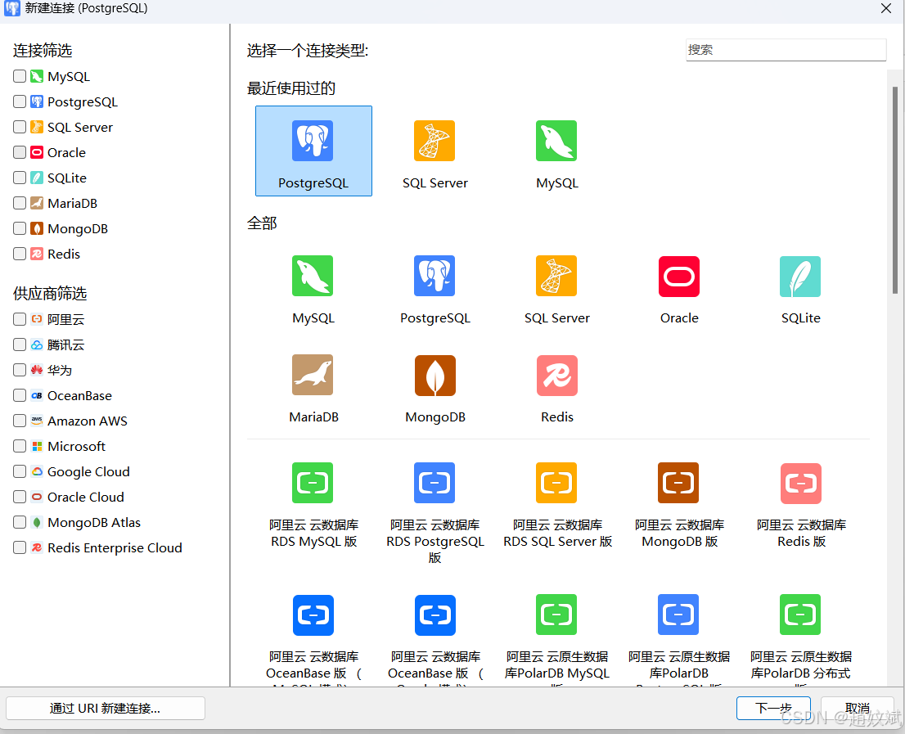
Task: Check the Amazon AWS vendor filter
Action: click(20, 421)
